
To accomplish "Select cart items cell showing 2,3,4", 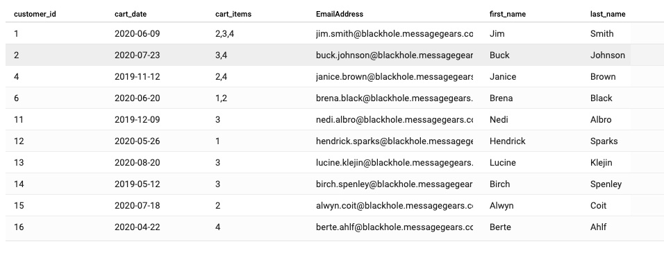I will (x=224, y=34).
